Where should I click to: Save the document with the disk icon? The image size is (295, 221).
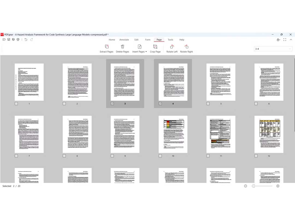9,40
